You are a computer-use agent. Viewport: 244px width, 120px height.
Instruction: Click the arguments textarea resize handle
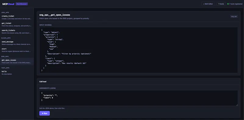[237, 105]
